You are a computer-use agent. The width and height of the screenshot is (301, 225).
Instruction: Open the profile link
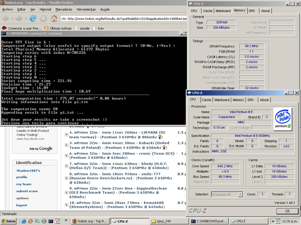(22, 177)
